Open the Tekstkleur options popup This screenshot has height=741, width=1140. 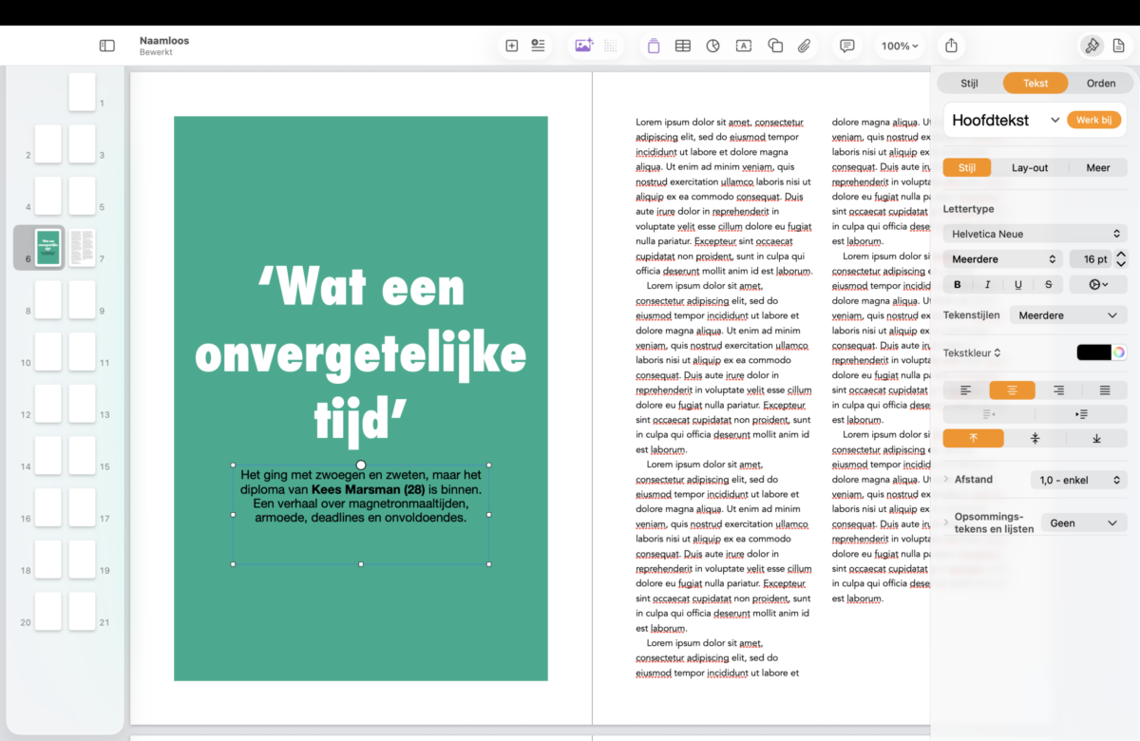coord(972,352)
